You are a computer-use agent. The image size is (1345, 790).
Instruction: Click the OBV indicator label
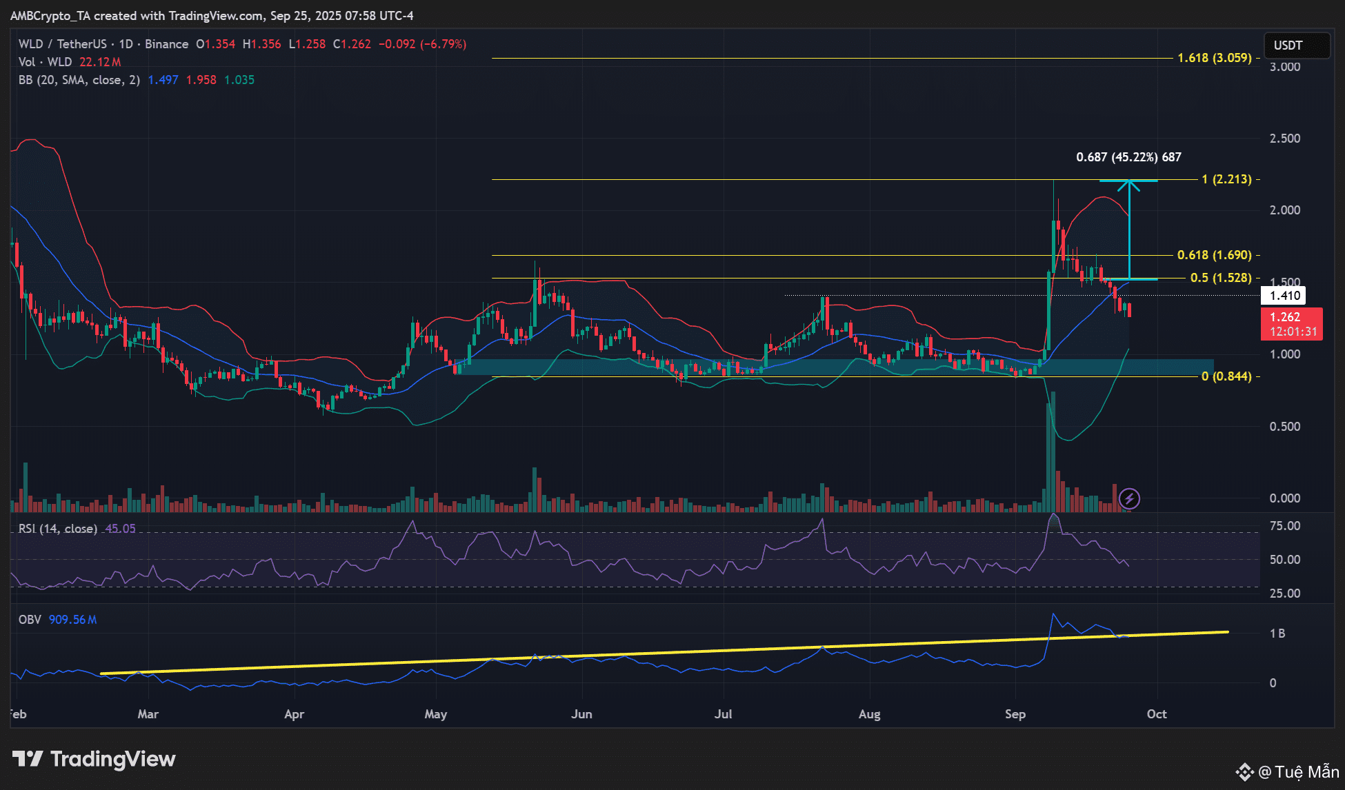click(x=30, y=620)
